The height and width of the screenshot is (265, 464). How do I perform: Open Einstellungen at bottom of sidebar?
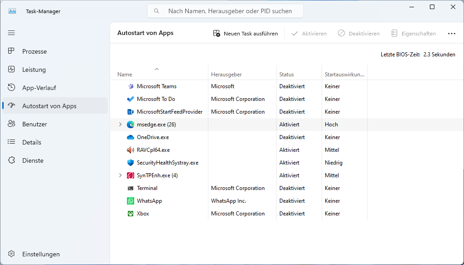55,254
